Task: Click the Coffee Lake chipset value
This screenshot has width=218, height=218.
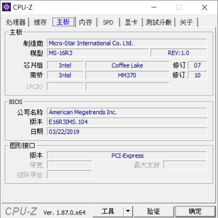Action: pyautogui.click(x=127, y=65)
